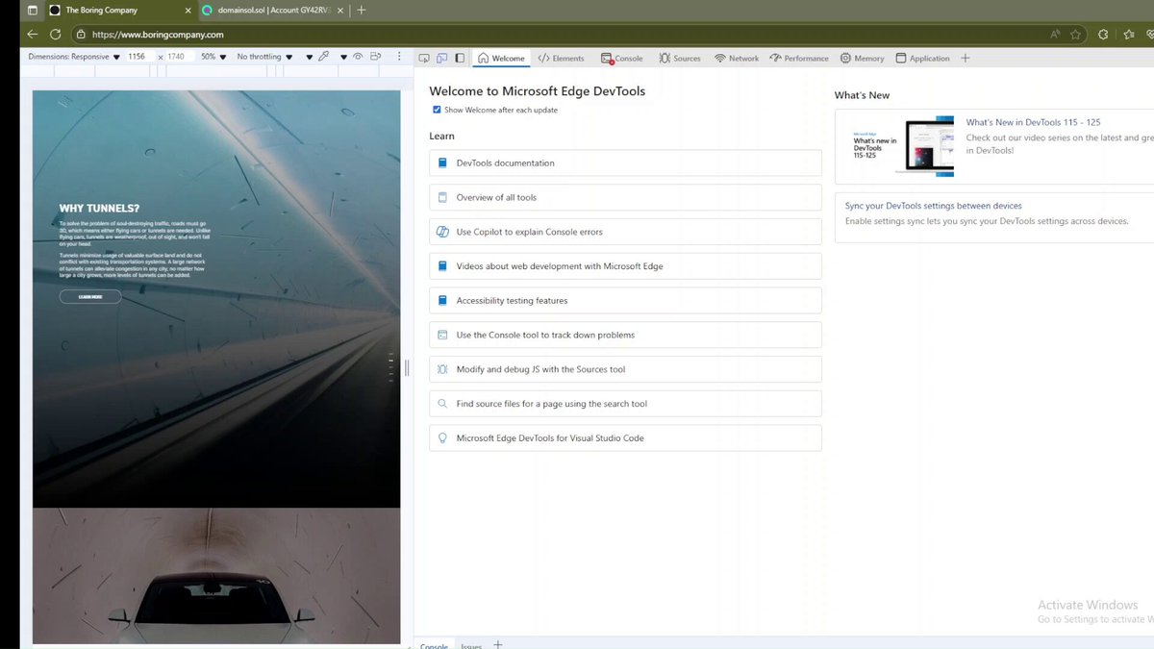Close the domainsol.sol tab

pyautogui.click(x=339, y=10)
